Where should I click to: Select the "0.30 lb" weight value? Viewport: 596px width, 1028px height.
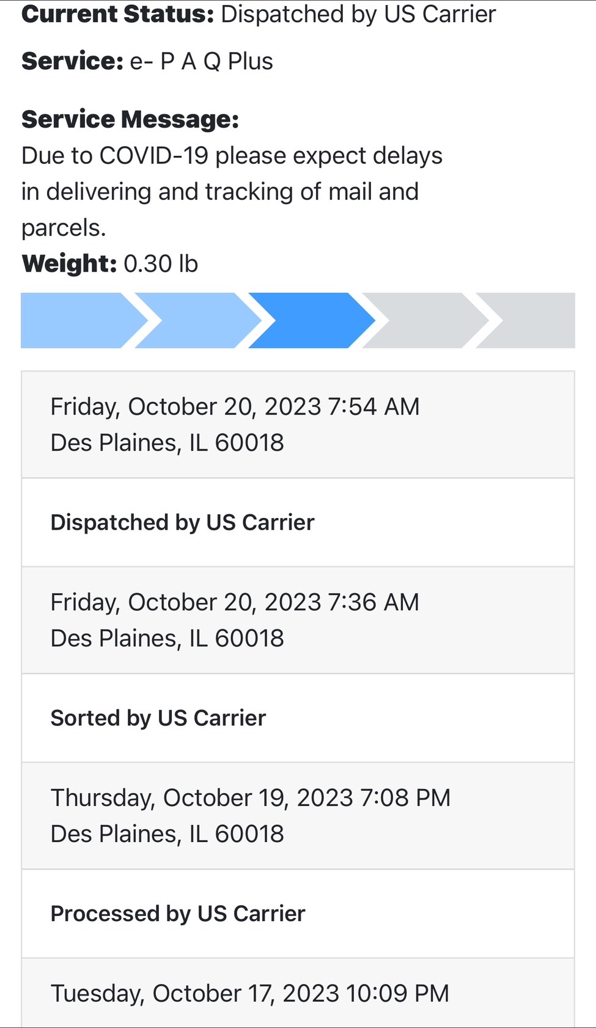[161, 264]
